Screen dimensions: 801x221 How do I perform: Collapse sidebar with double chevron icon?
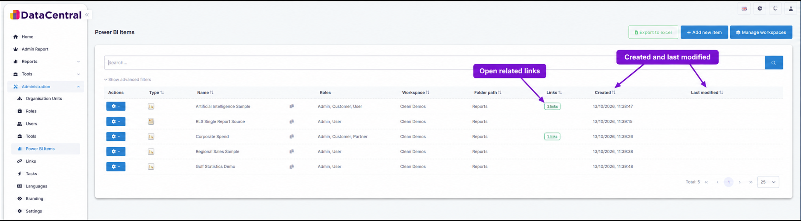coord(87,15)
